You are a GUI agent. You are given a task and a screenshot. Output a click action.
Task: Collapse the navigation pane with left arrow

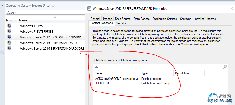pyautogui.click(x=2, y=6)
